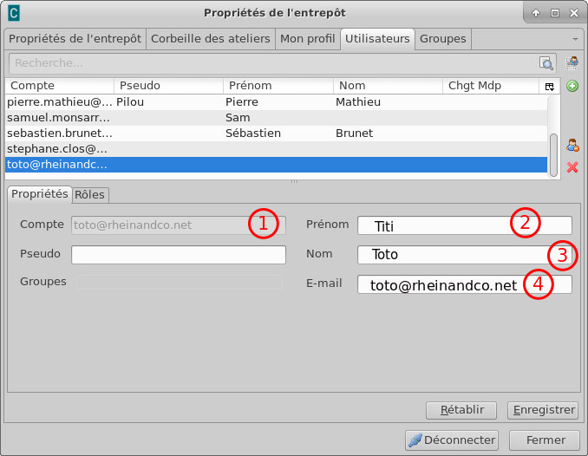Switch to the Groupes tab
The height and width of the screenshot is (456, 588).
(443, 39)
